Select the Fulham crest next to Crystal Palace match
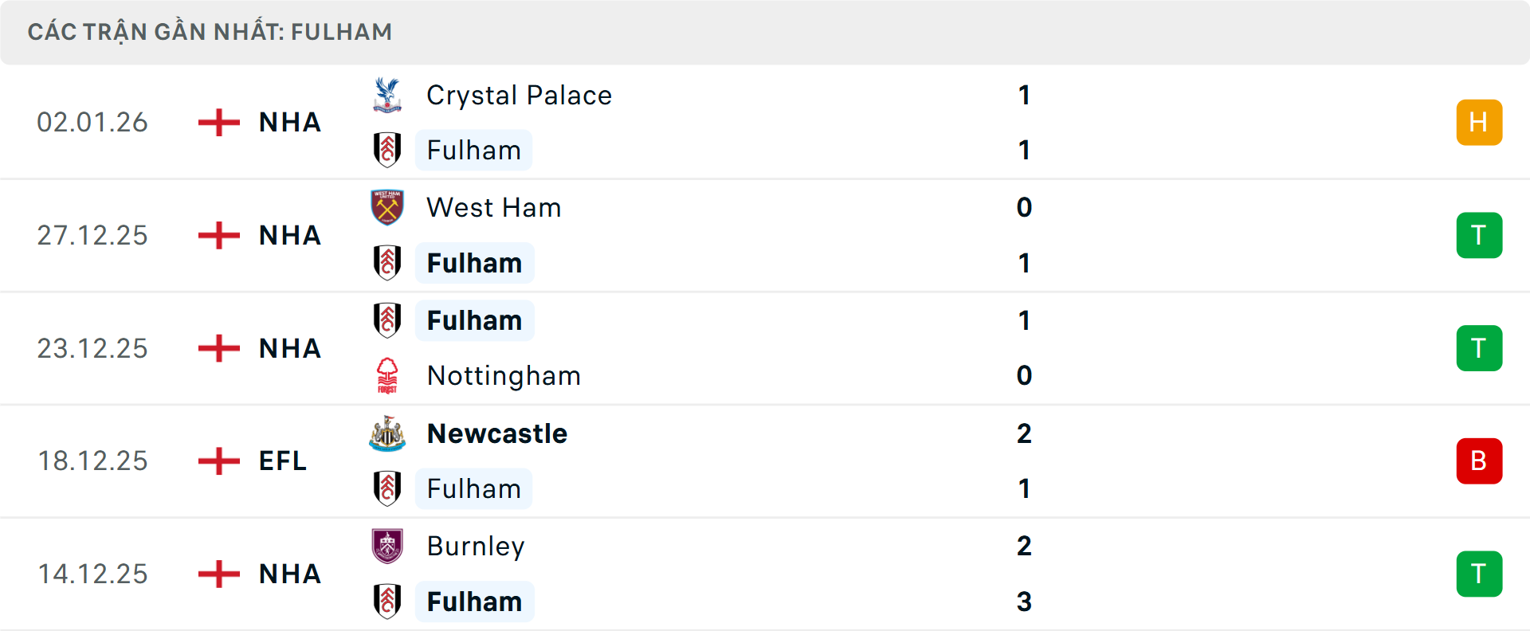This screenshot has height=631, width=1530. (x=388, y=150)
